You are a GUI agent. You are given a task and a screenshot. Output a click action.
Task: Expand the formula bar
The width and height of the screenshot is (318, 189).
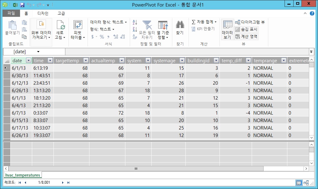pyautogui.click(x=311, y=52)
